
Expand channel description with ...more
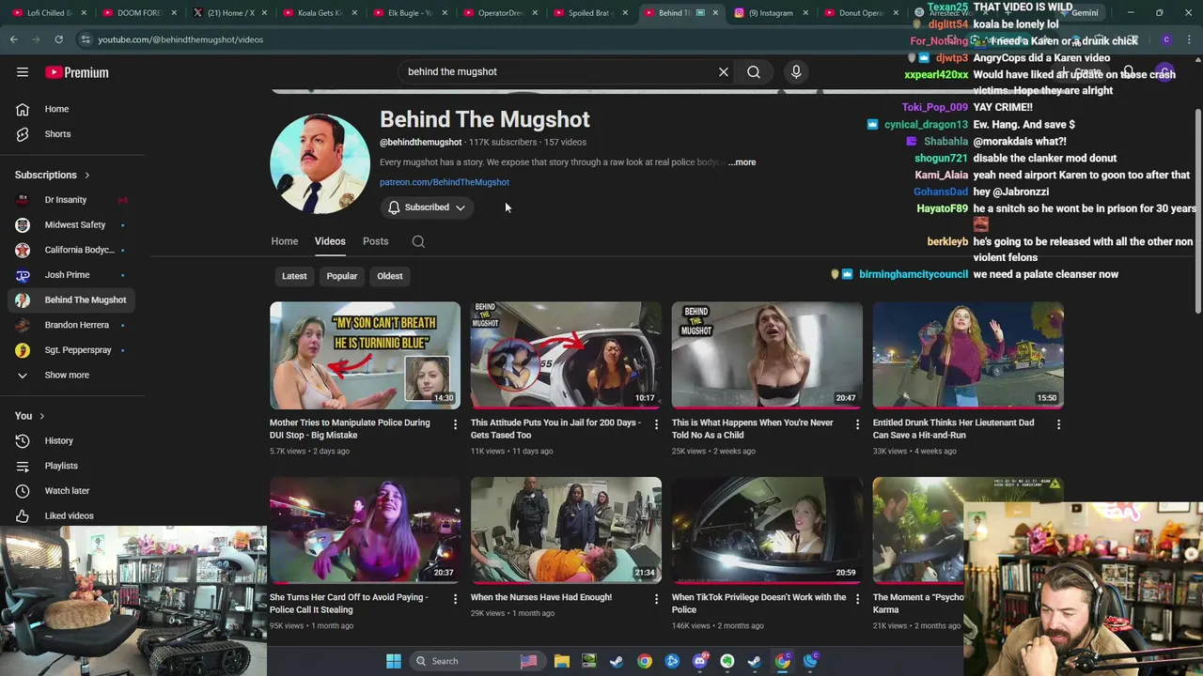742,162
